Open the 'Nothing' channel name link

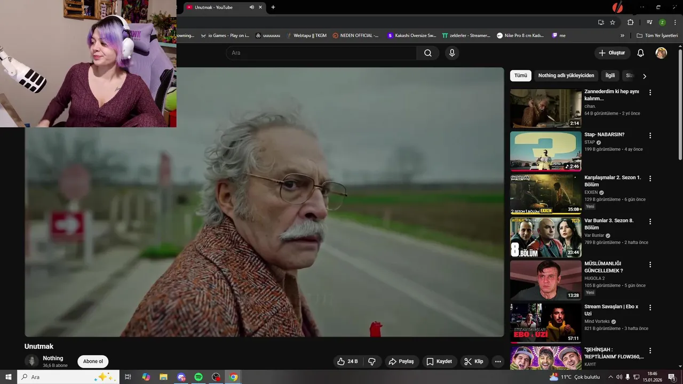pos(53,358)
